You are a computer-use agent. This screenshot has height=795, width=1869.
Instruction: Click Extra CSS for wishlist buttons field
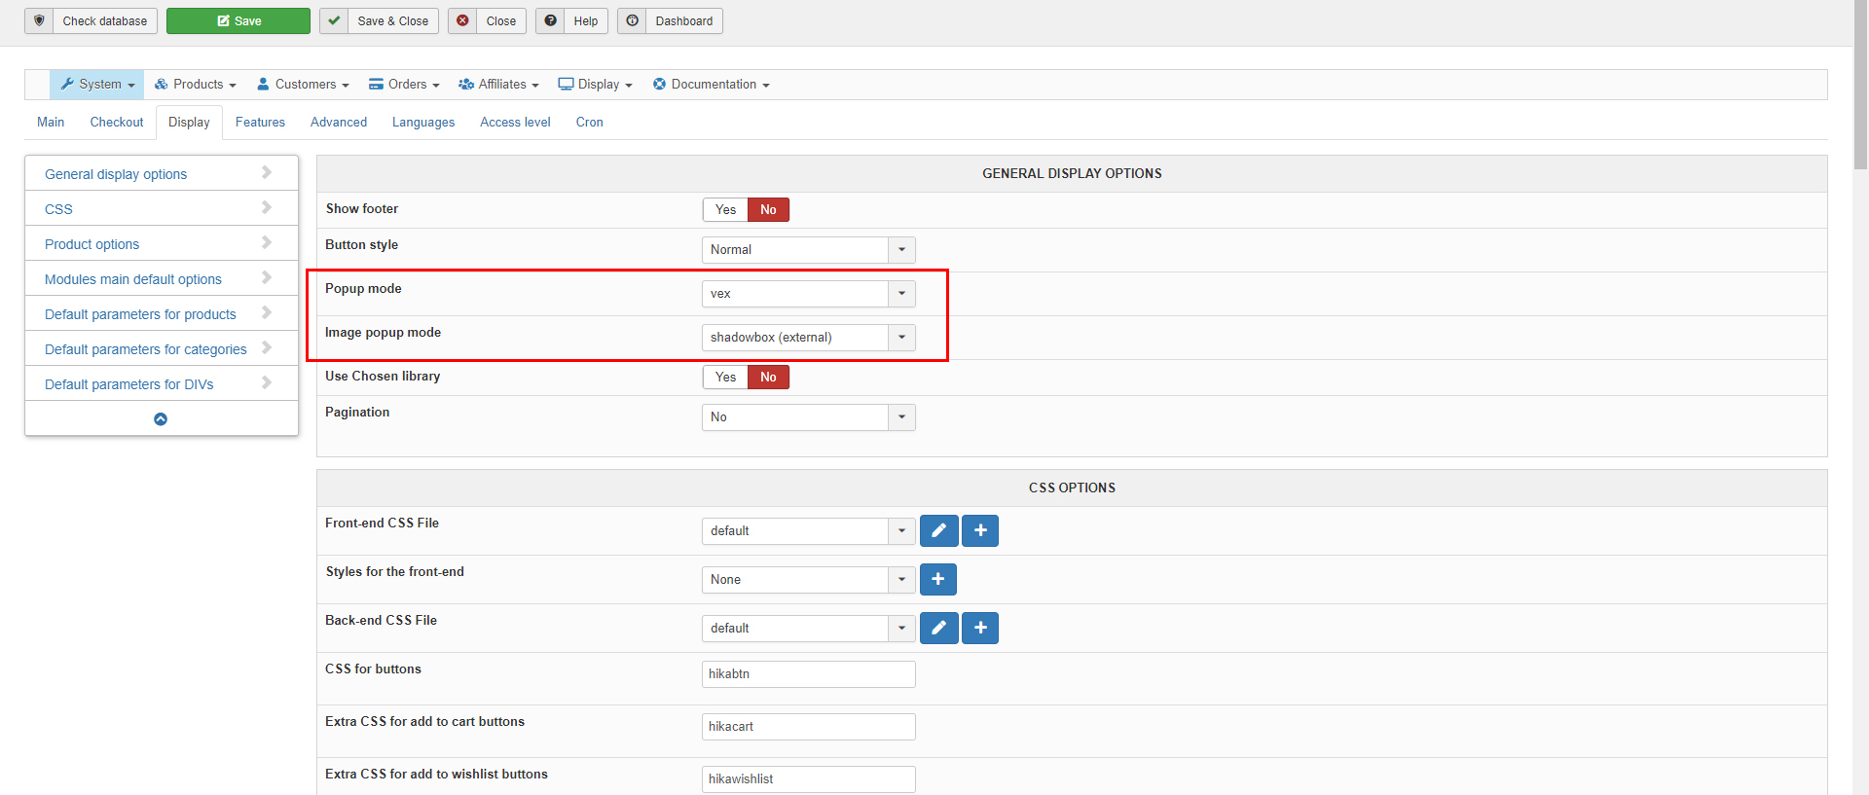tap(808, 779)
